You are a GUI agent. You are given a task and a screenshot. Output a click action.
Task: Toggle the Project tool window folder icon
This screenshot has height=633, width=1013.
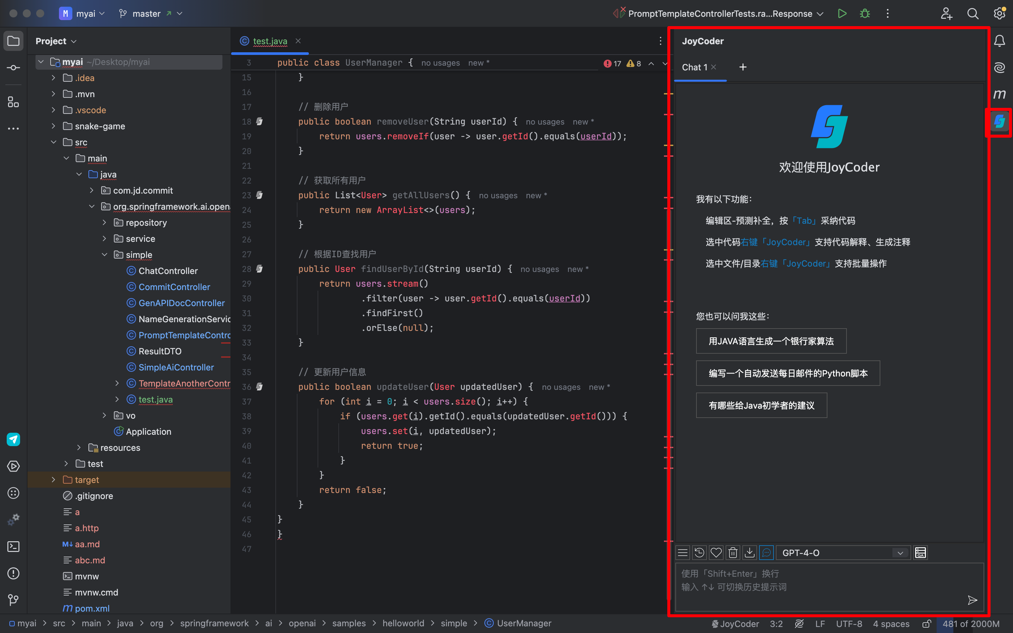(x=13, y=41)
